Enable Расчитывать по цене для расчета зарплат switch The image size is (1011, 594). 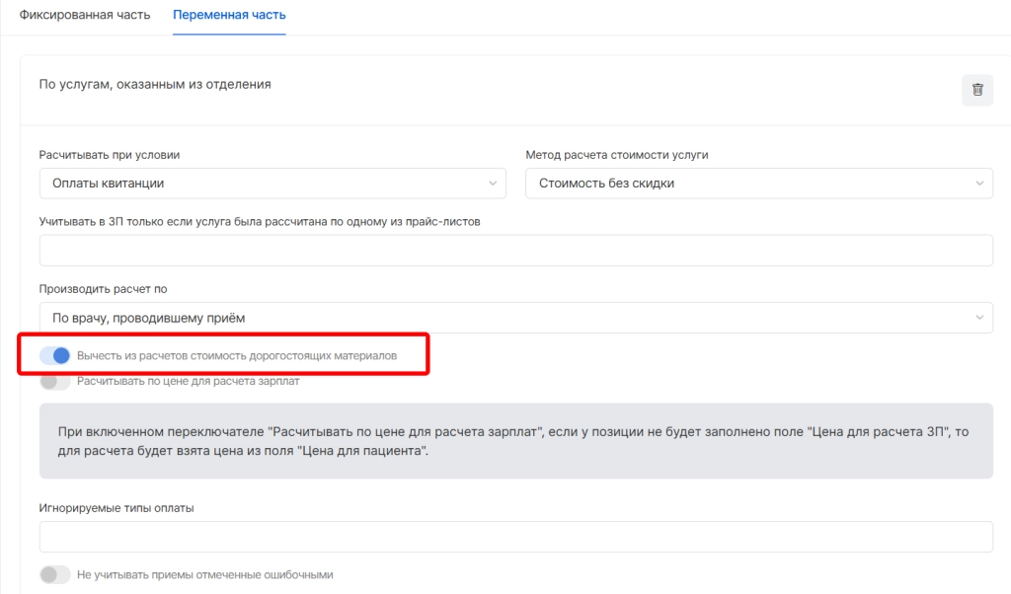pyautogui.click(x=55, y=381)
